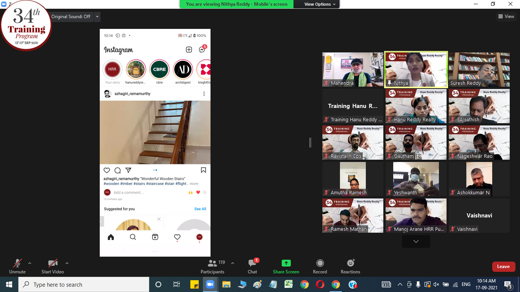The image size is (520, 292).
Task: Dismiss the suggested account card with X
Action: coord(159,219)
